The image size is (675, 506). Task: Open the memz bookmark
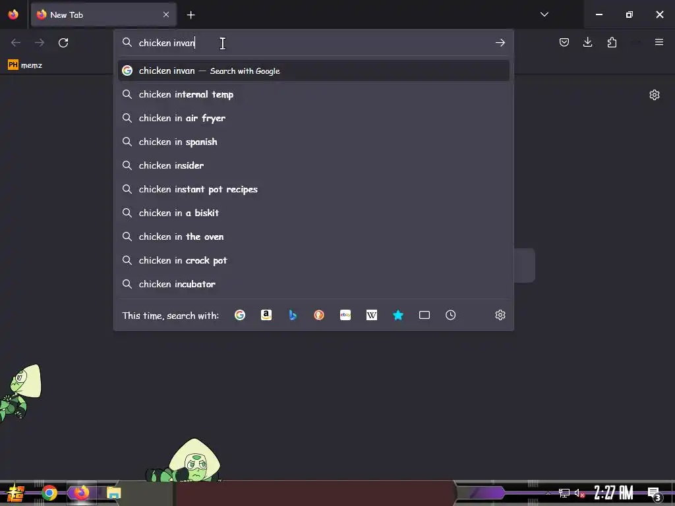coord(26,65)
